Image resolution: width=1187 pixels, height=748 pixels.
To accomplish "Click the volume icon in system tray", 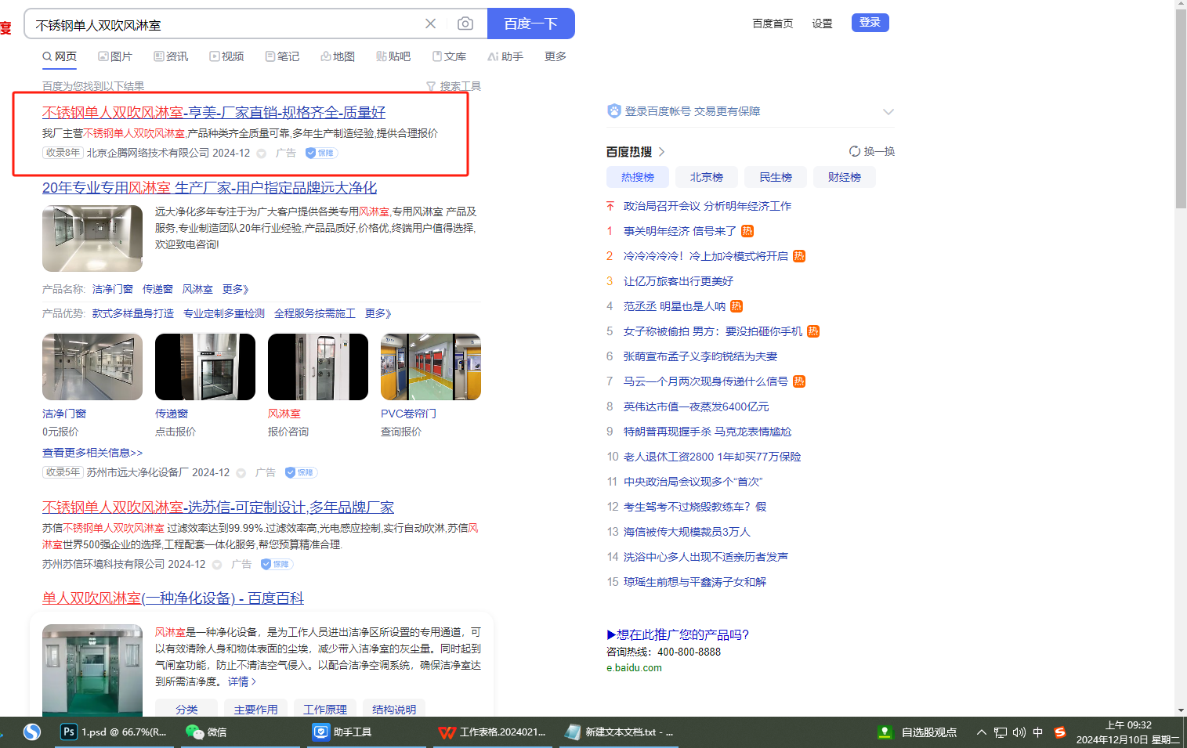I will point(1019,732).
